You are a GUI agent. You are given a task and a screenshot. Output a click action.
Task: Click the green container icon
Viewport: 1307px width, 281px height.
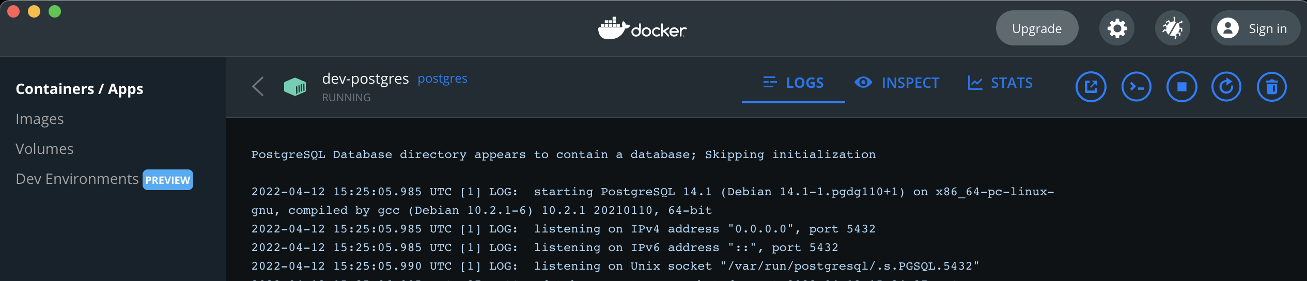[295, 87]
